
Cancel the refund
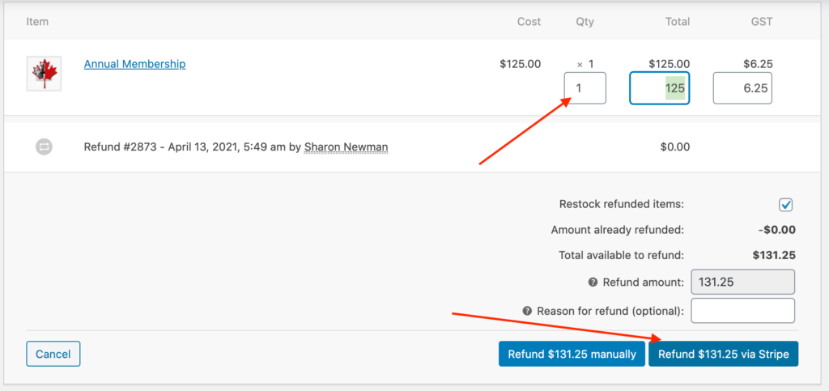[x=53, y=354]
